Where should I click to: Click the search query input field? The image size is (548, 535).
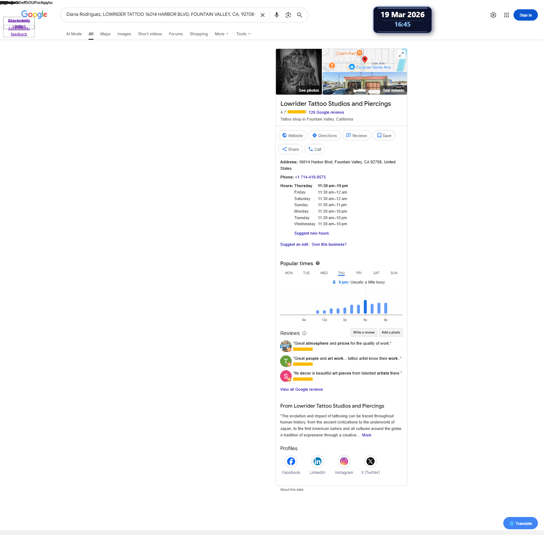pyautogui.click(x=161, y=14)
